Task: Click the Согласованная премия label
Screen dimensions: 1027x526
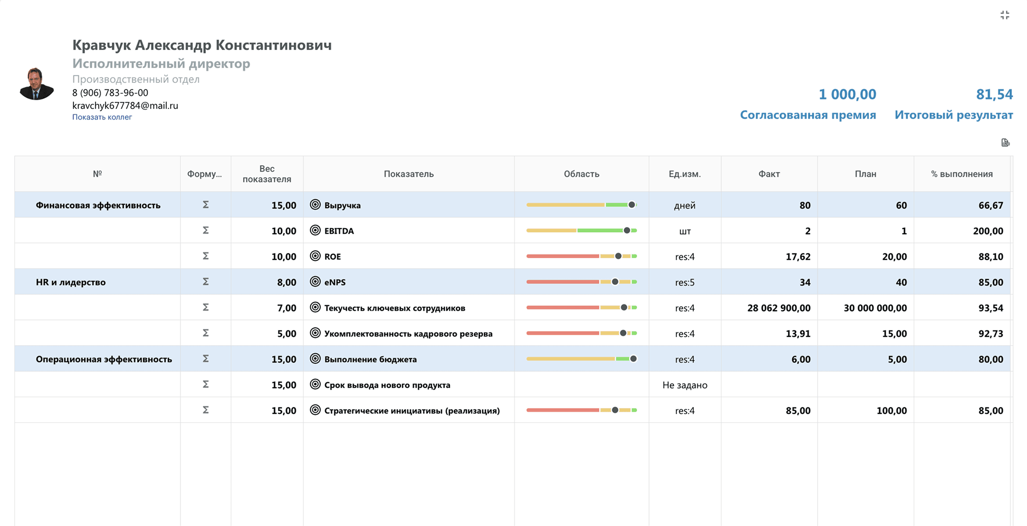Action: pos(808,115)
